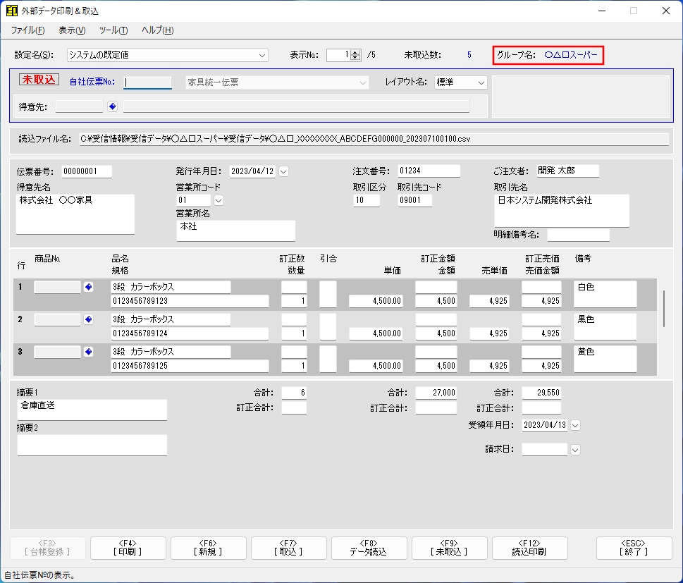Click row 1 備考 field showing 白色
This screenshot has width=683, height=583.
coord(605,294)
